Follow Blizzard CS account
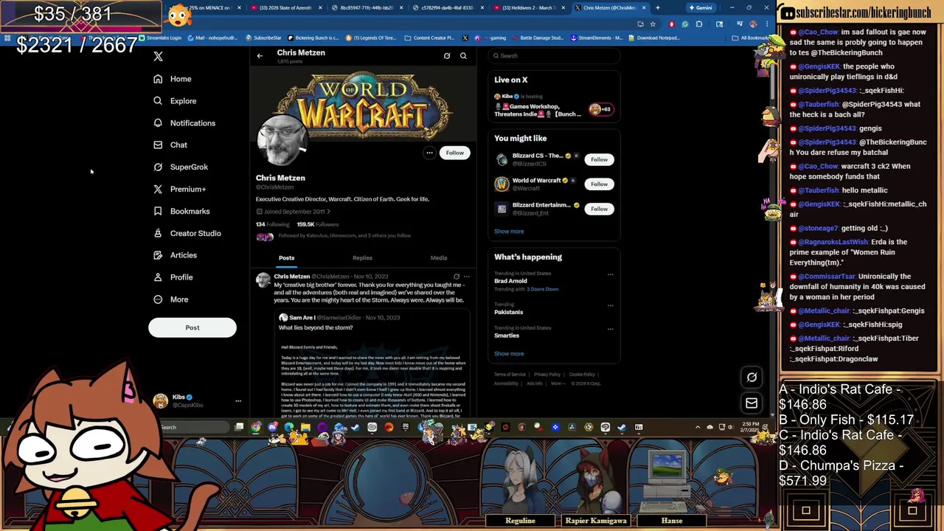The width and height of the screenshot is (944, 531). coord(599,159)
